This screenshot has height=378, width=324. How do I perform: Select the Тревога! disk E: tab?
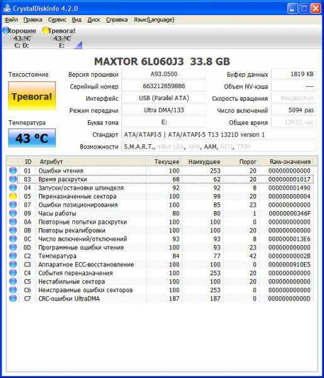click(60, 38)
